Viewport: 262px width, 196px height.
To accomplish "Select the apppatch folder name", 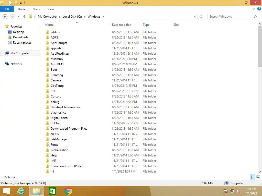I will click(x=57, y=48).
